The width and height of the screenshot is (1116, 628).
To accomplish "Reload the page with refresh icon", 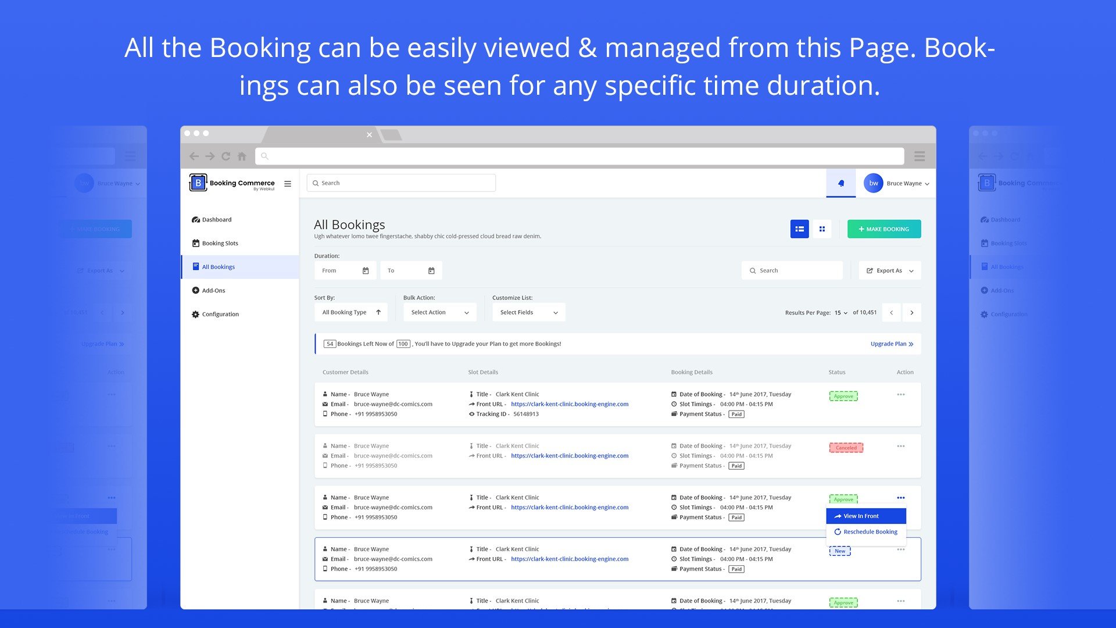I will point(226,156).
